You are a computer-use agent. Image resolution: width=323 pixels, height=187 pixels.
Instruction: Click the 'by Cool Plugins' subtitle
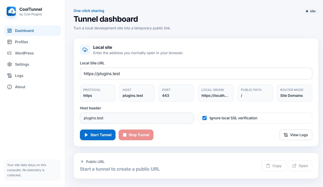(x=31, y=14)
